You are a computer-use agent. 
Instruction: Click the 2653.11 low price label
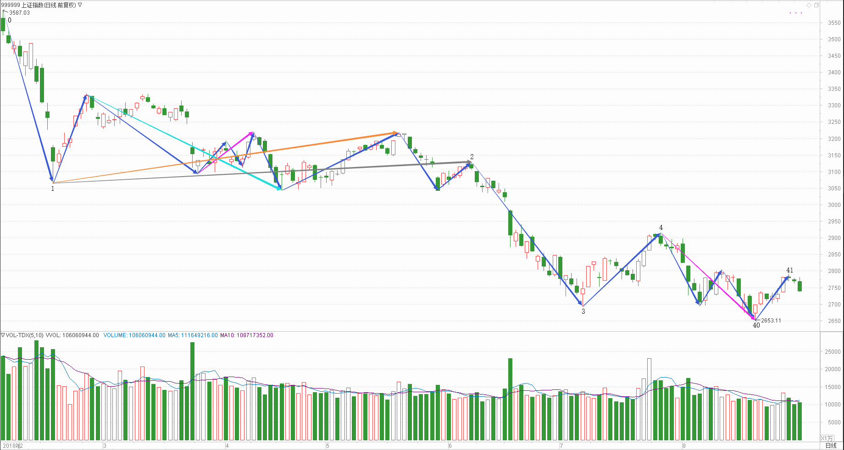771,321
